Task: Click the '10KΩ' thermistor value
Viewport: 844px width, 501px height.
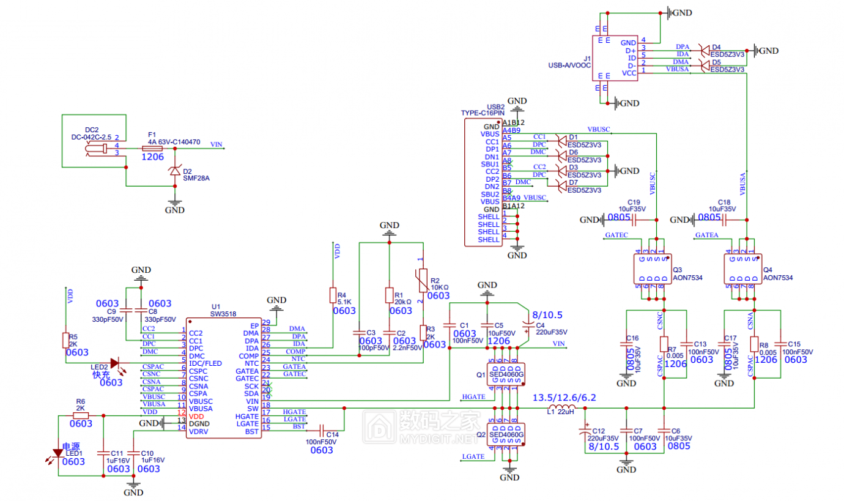Action: [439, 287]
